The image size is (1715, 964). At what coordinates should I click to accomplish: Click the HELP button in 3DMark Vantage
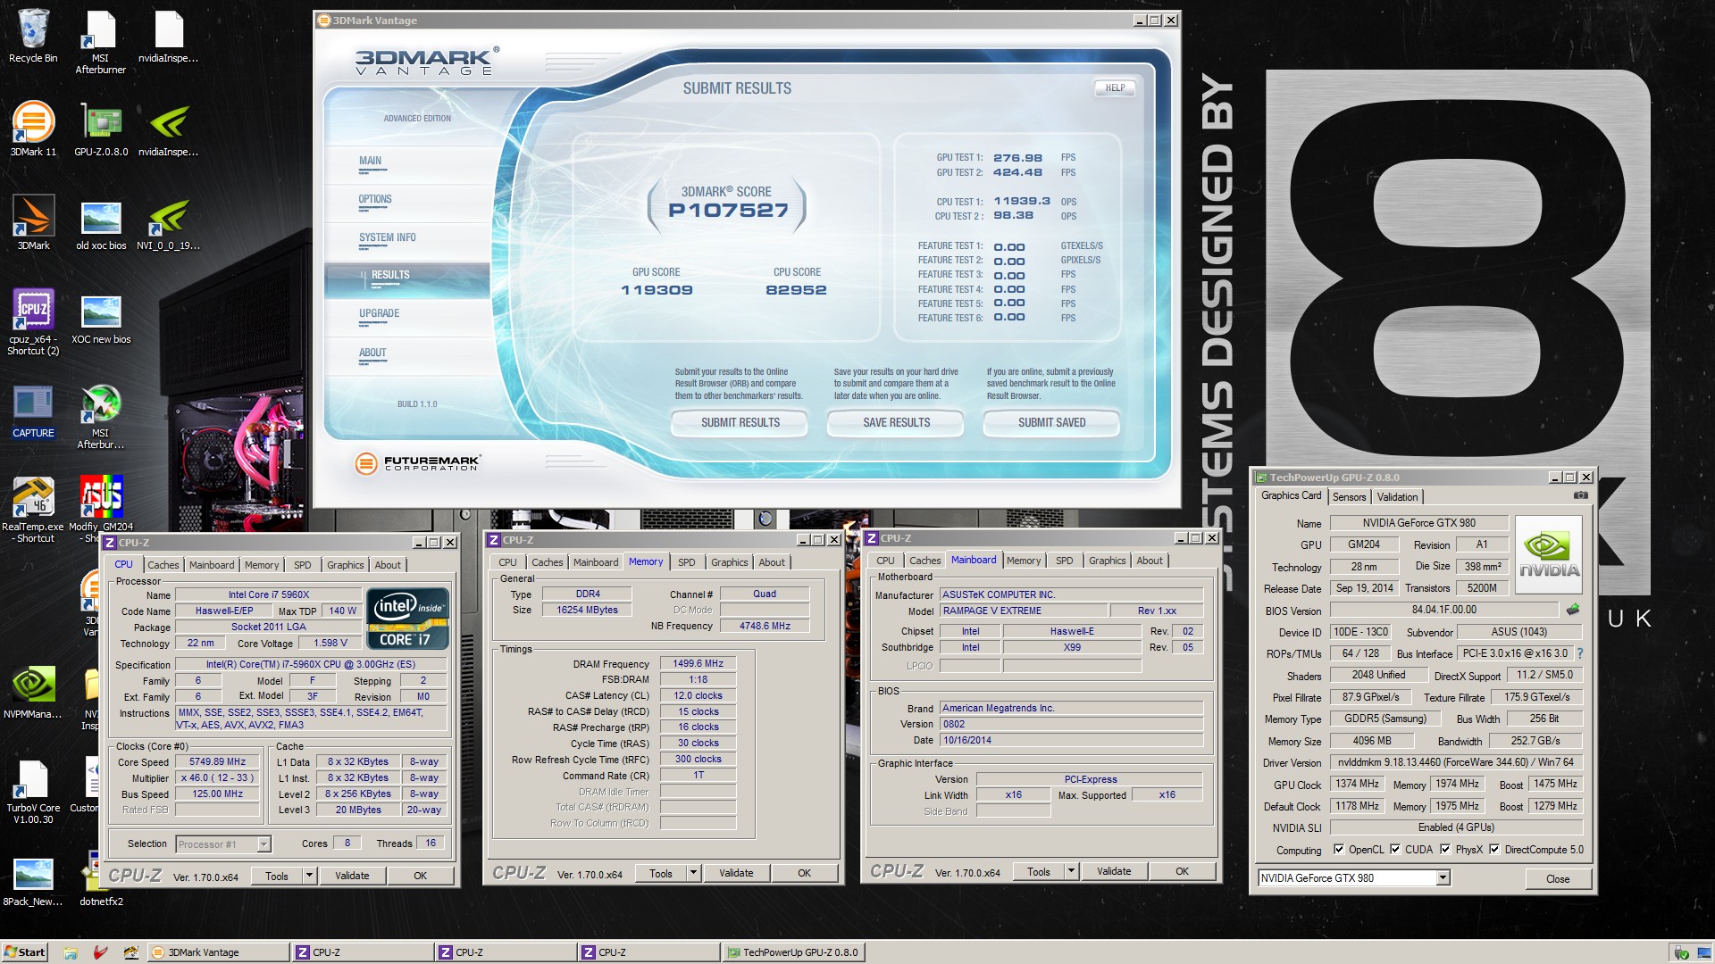[x=1115, y=87]
